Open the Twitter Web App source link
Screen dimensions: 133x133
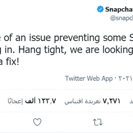89,78
